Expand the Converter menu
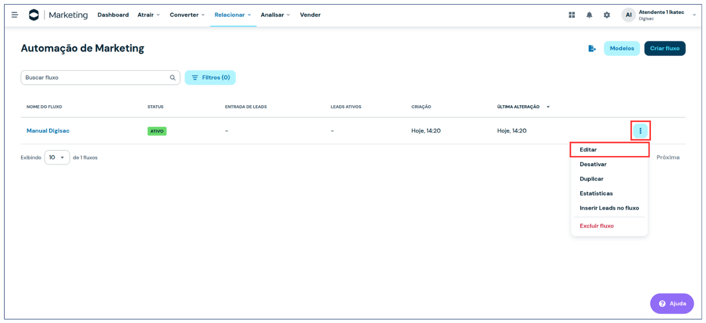Image resolution: width=706 pixels, height=323 pixels. (187, 15)
